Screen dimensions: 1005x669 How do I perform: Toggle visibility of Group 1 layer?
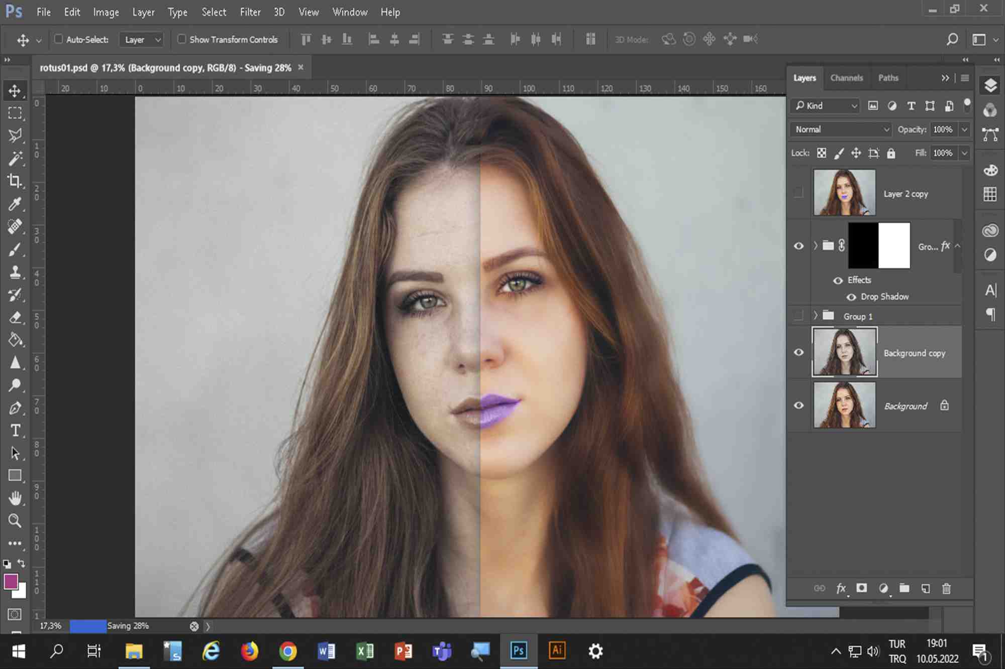pos(798,316)
